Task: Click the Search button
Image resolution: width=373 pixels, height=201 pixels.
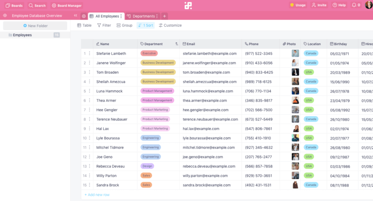Action: 37,5
